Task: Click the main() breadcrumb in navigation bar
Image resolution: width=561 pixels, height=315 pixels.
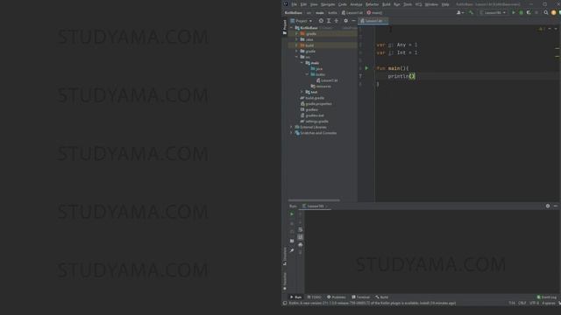Action: pyautogui.click(x=374, y=12)
